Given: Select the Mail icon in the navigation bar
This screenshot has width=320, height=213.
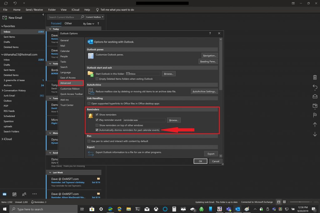Looking at the screenshot, I should (4, 194).
